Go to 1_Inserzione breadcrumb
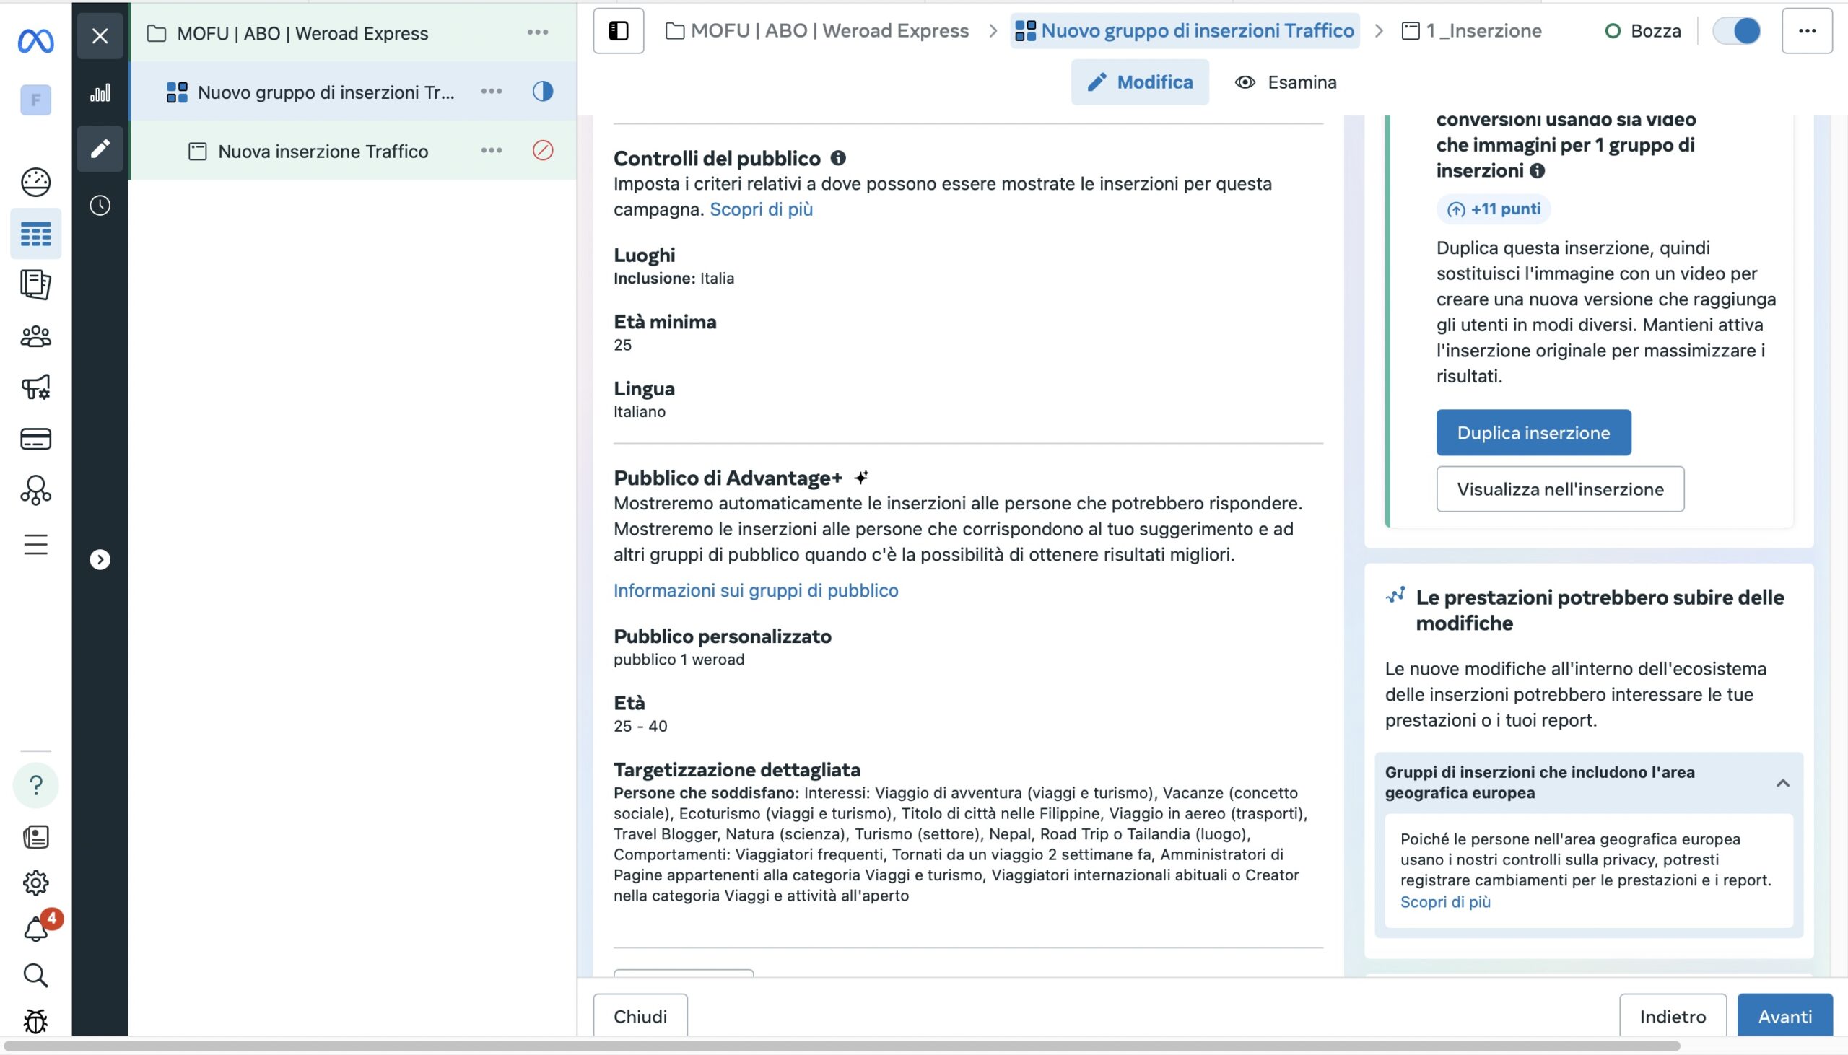 pos(1472,30)
